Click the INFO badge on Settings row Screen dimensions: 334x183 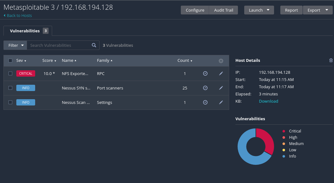(x=26, y=102)
